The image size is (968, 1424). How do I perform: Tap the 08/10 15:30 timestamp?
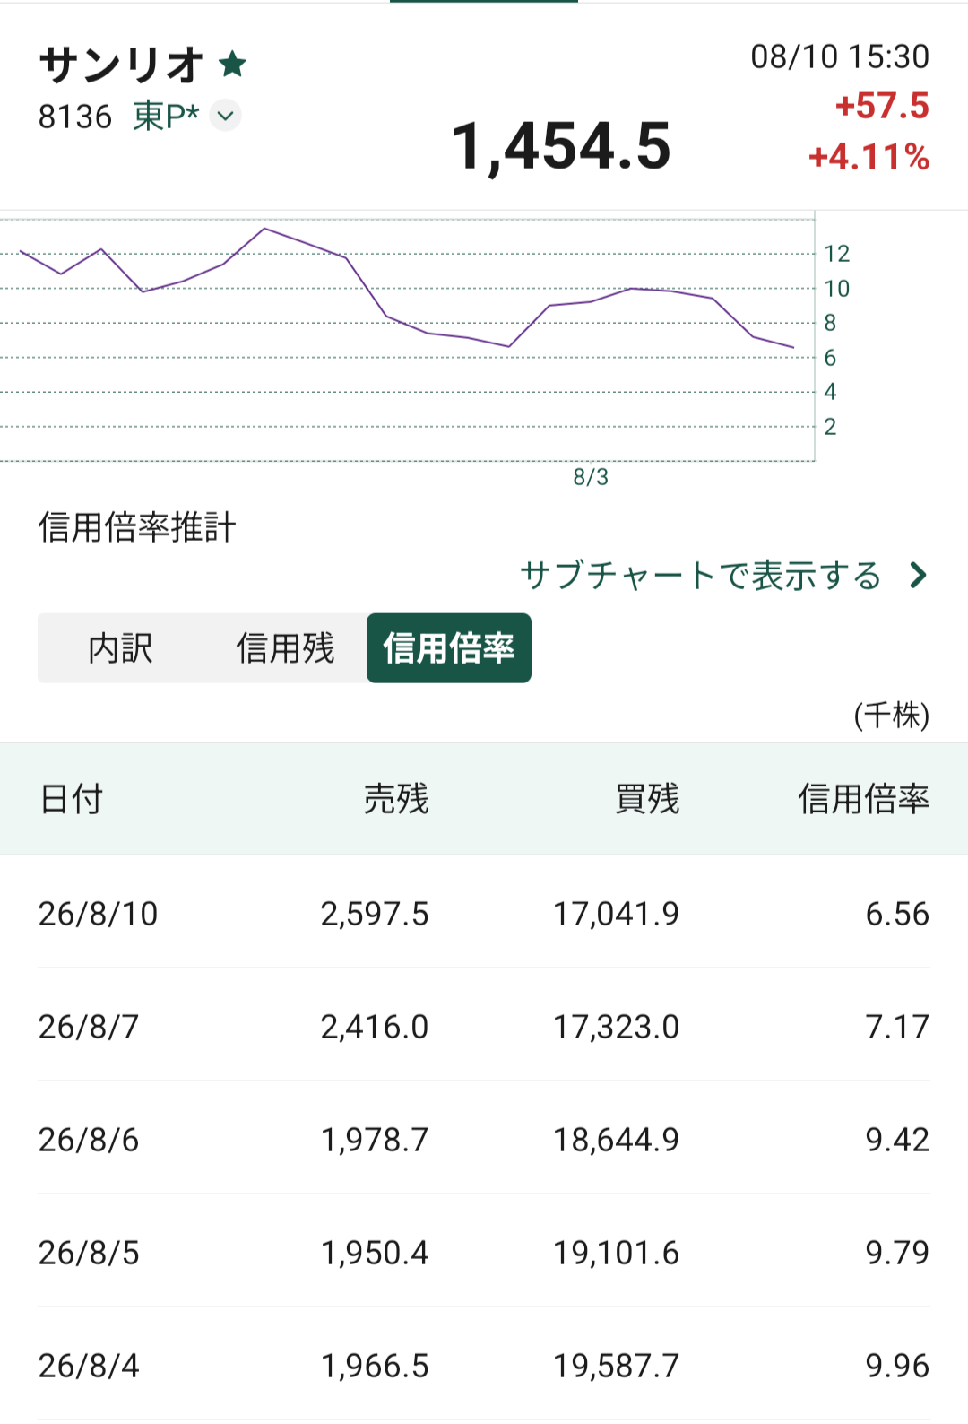pyautogui.click(x=840, y=56)
